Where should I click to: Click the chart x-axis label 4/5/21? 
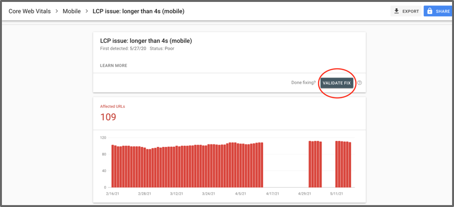click(241, 194)
